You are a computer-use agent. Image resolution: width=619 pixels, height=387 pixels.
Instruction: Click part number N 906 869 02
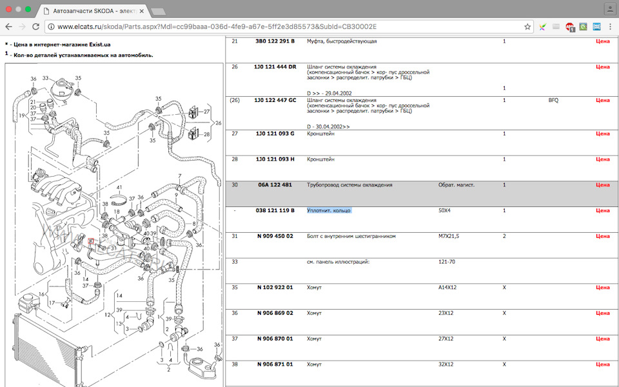pyautogui.click(x=275, y=313)
